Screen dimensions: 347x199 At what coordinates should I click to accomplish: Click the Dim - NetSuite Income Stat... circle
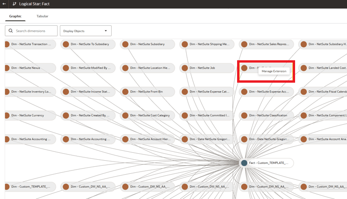(x=66, y=92)
